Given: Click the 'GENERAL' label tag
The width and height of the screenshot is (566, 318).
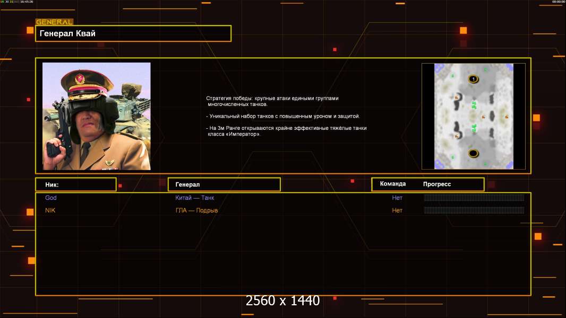Looking at the screenshot, I should pos(54,22).
